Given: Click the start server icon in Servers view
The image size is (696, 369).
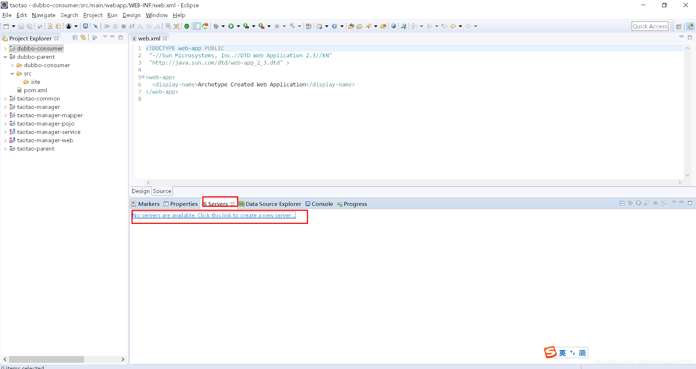Looking at the screenshot, I should click(x=639, y=203).
